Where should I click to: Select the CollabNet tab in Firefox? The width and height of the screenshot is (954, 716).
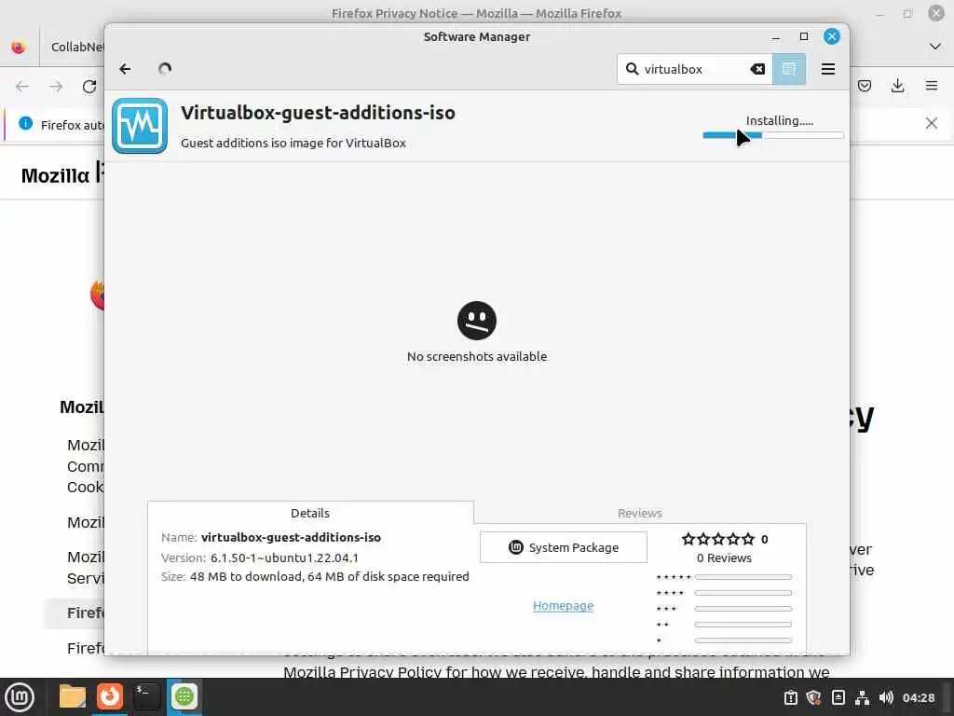point(73,47)
